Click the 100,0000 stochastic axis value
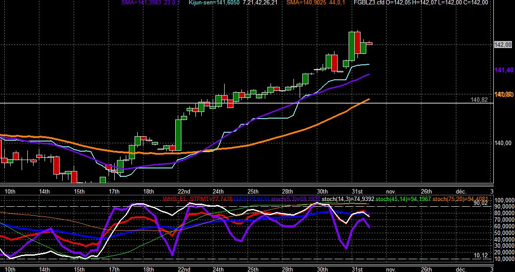The width and height of the screenshot is (515, 272). pos(504,201)
